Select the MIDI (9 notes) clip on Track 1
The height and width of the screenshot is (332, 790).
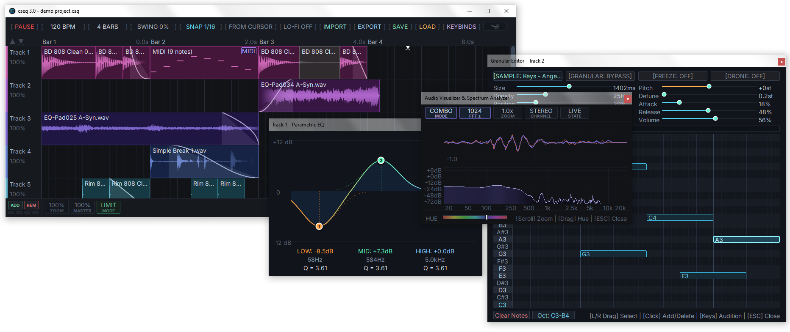(204, 63)
